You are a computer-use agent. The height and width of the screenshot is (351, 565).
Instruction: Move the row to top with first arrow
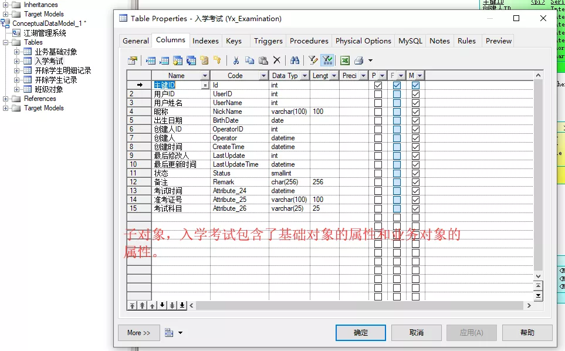[x=132, y=306]
